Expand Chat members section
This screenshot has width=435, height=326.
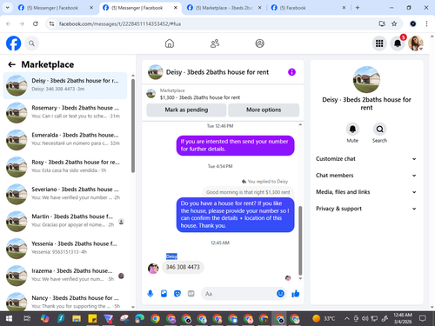pos(366,176)
